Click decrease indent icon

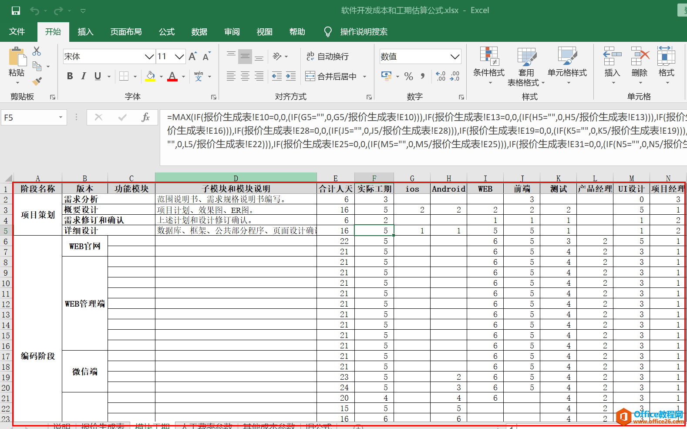tap(277, 76)
